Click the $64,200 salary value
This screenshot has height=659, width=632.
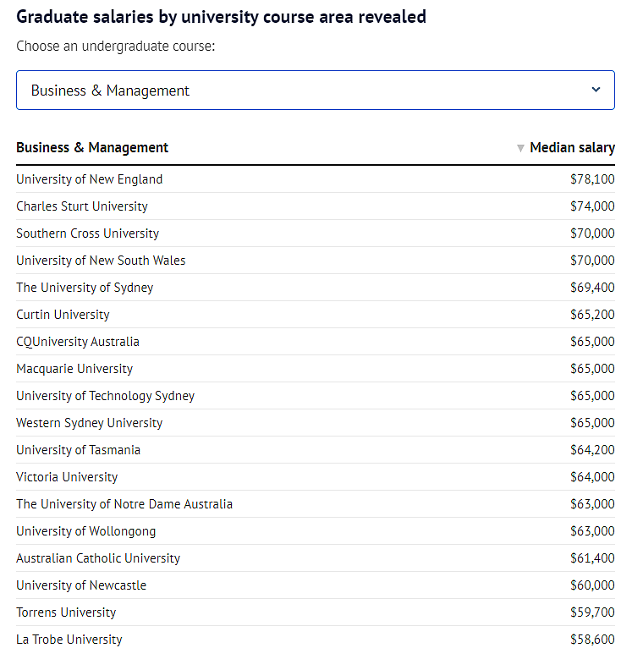(x=592, y=450)
